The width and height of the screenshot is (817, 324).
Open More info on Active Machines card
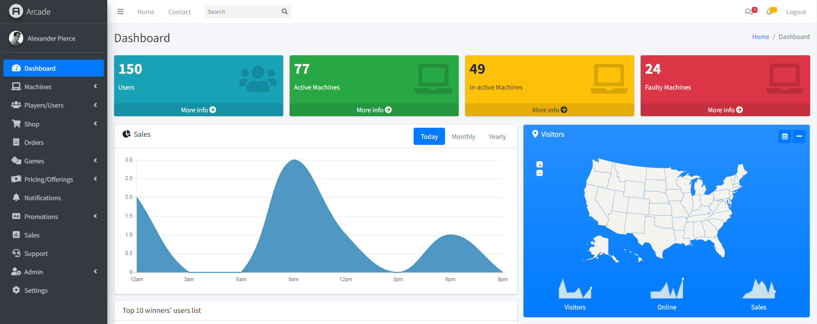tap(374, 110)
